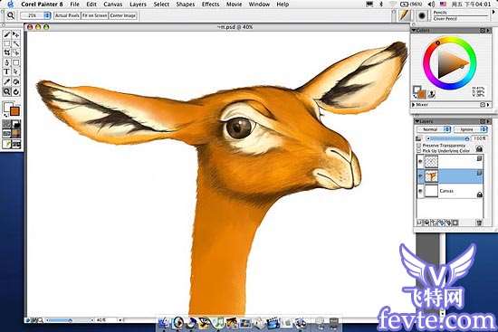Select the Rectangular Selection tool
Screen dimensions: 498x332
coord(6,43)
